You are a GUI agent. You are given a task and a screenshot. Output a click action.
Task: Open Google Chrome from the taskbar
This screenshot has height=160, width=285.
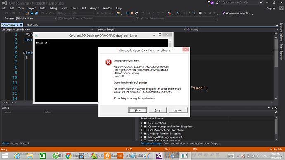(x=69, y=156)
